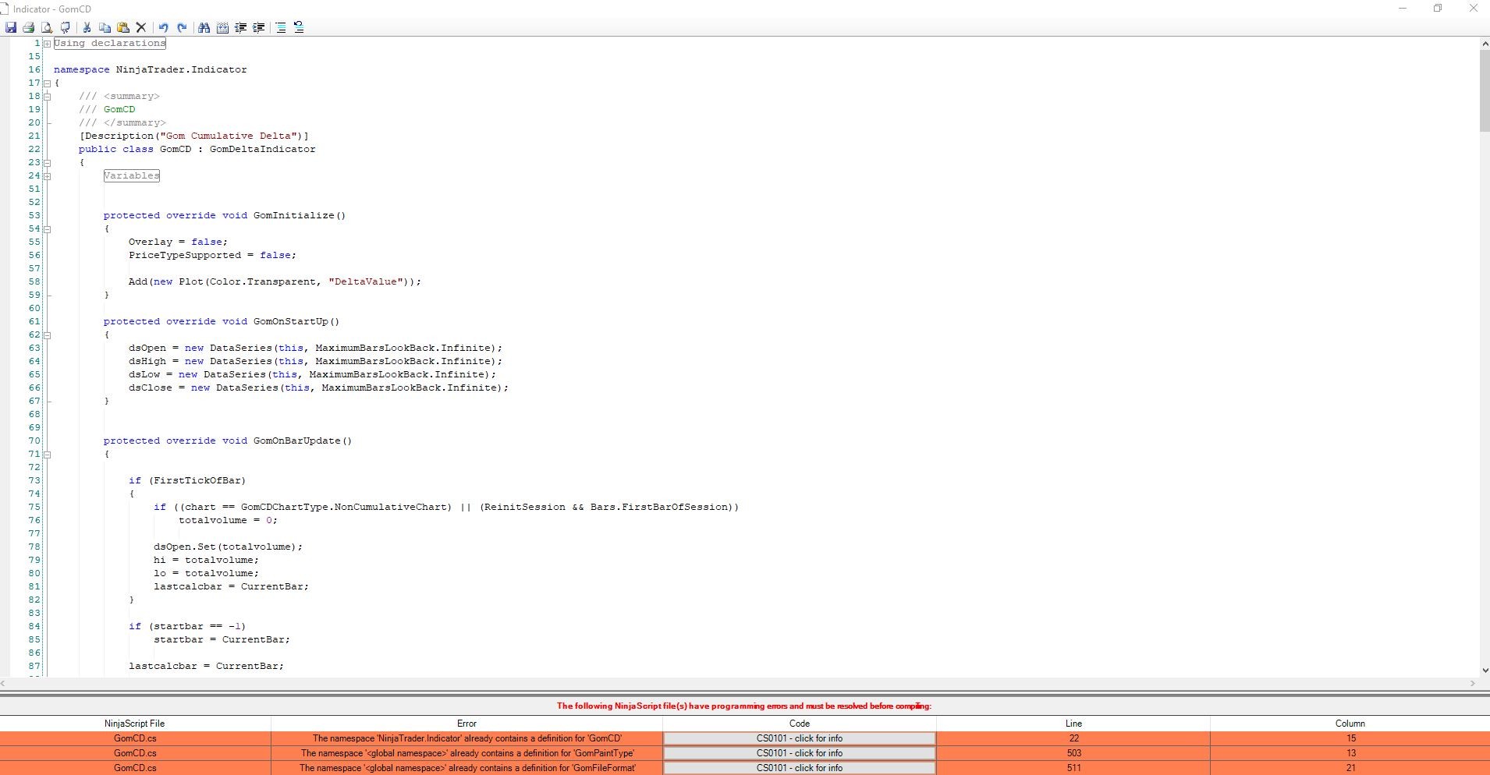Screen dimensions: 1490x775
Task: Select the error message about 'GomCD' definition
Action: pyautogui.click(x=467, y=738)
